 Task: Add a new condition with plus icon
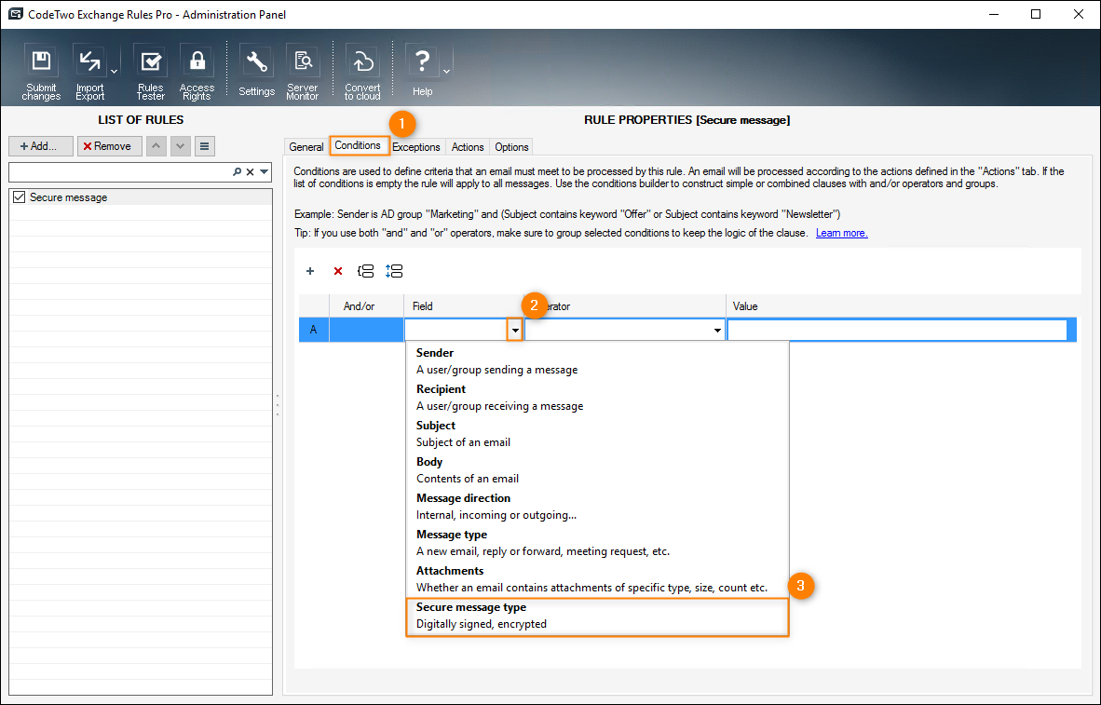tap(309, 271)
